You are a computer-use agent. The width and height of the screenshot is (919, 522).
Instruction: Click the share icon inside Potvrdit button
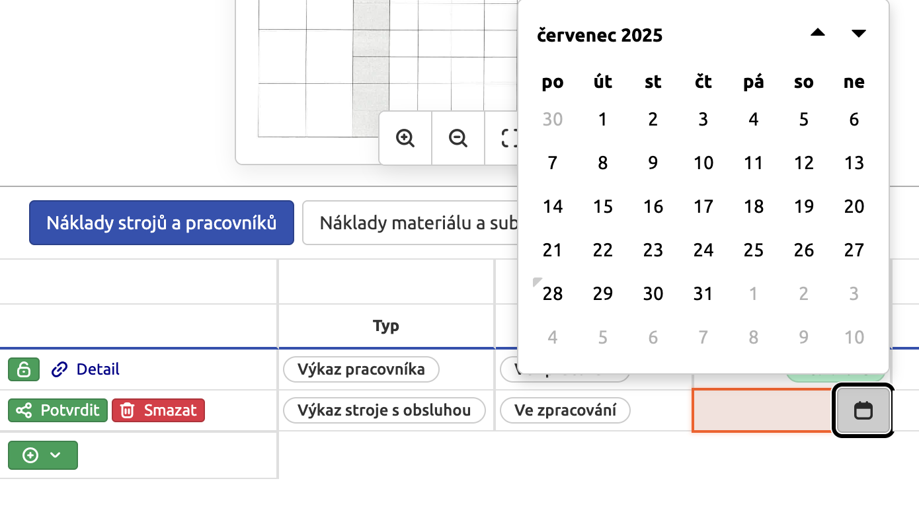[x=24, y=410]
